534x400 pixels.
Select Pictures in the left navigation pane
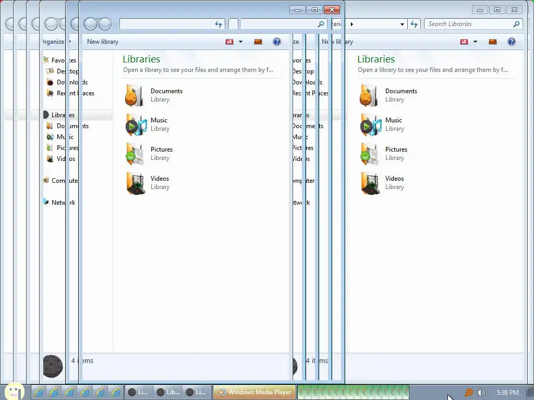pos(63,147)
